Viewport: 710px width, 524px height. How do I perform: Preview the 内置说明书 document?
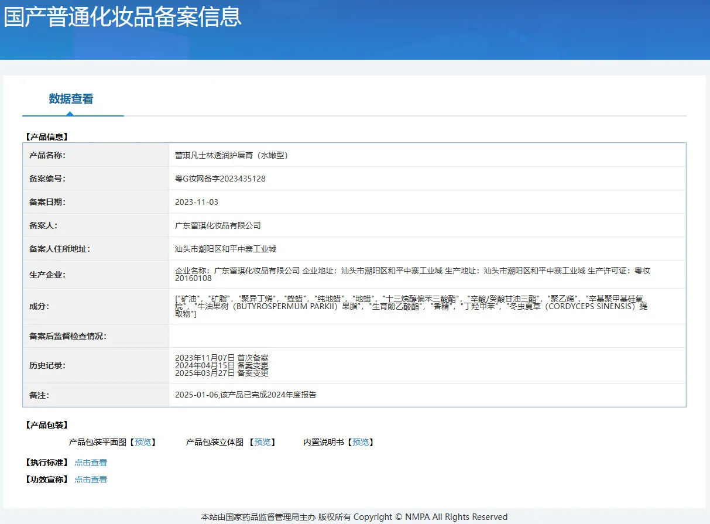[x=361, y=442]
